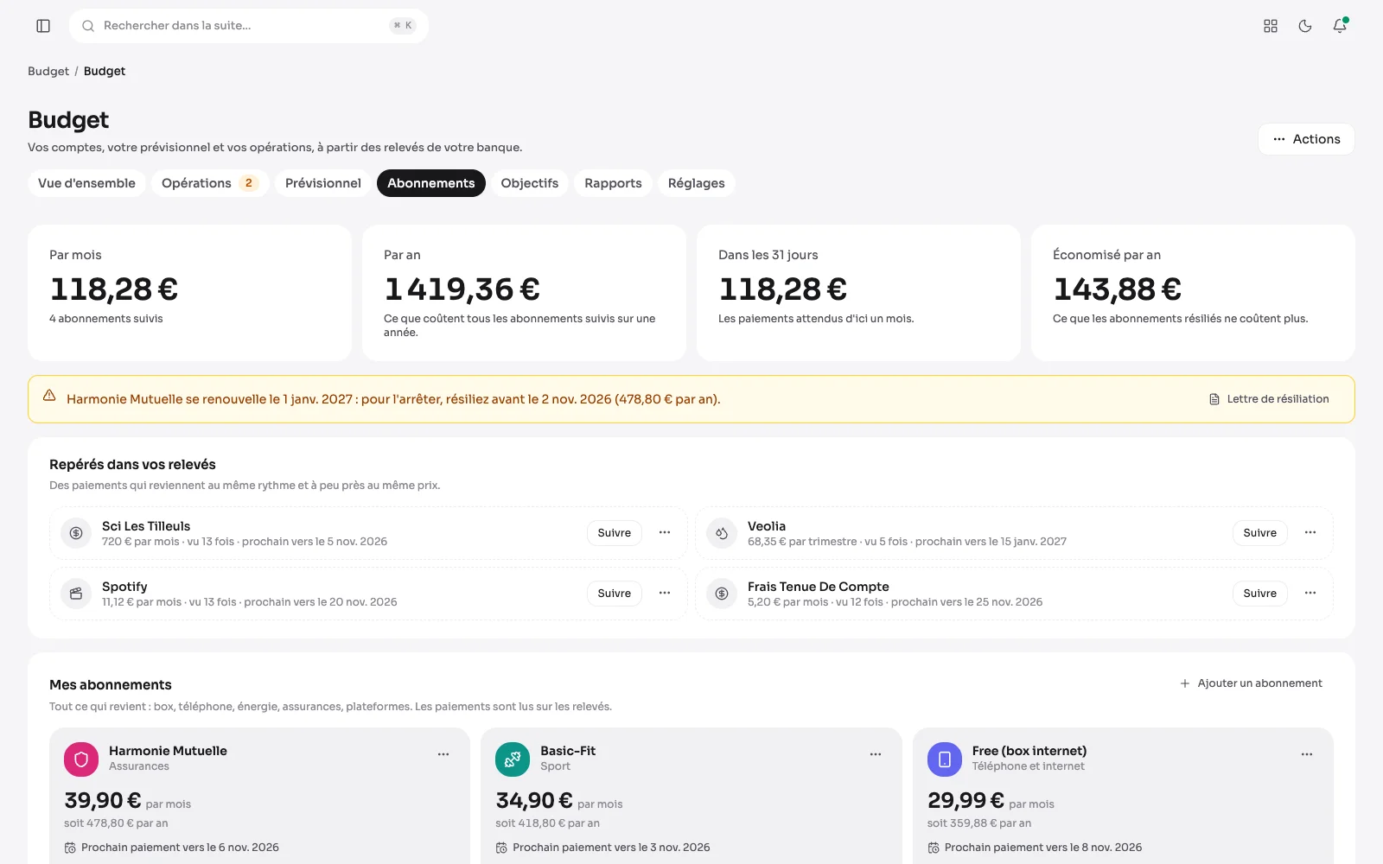Screen dimensions: 1383x864
Task: Switch to the Rapports tab
Action: coord(613,183)
